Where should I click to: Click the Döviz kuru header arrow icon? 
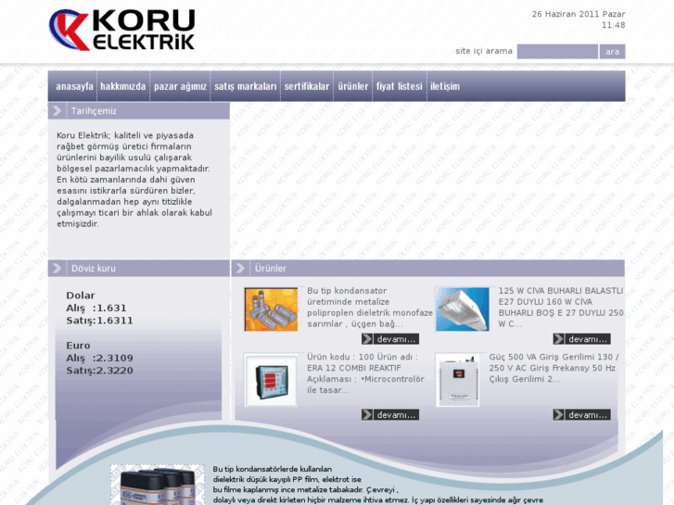pos(57,269)
